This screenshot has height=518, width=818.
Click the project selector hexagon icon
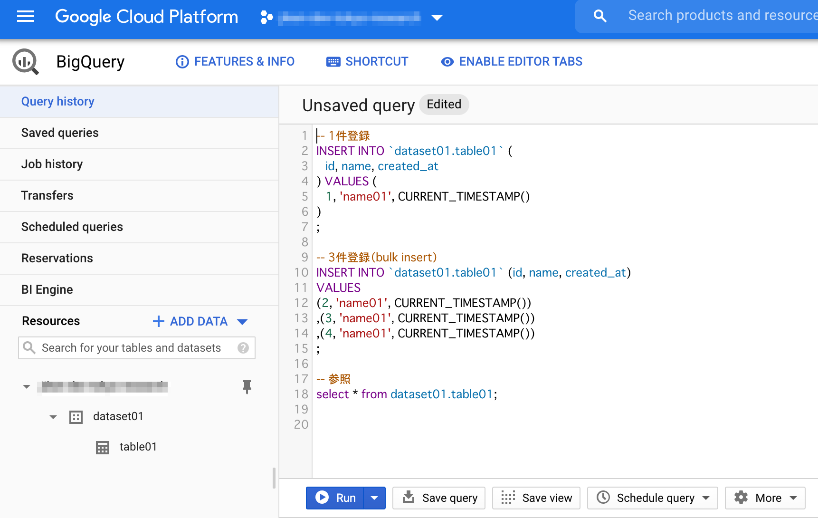click(x=266, y=18)
